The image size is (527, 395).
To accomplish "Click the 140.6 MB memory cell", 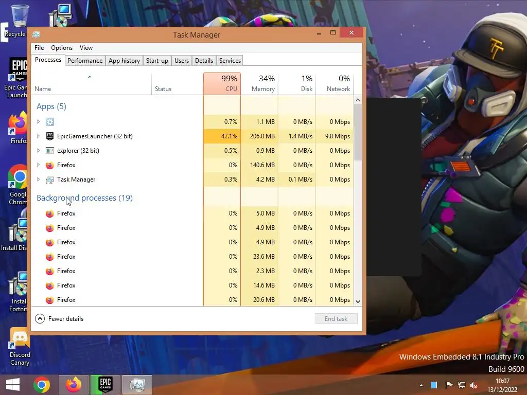I will tap(259, 165).
